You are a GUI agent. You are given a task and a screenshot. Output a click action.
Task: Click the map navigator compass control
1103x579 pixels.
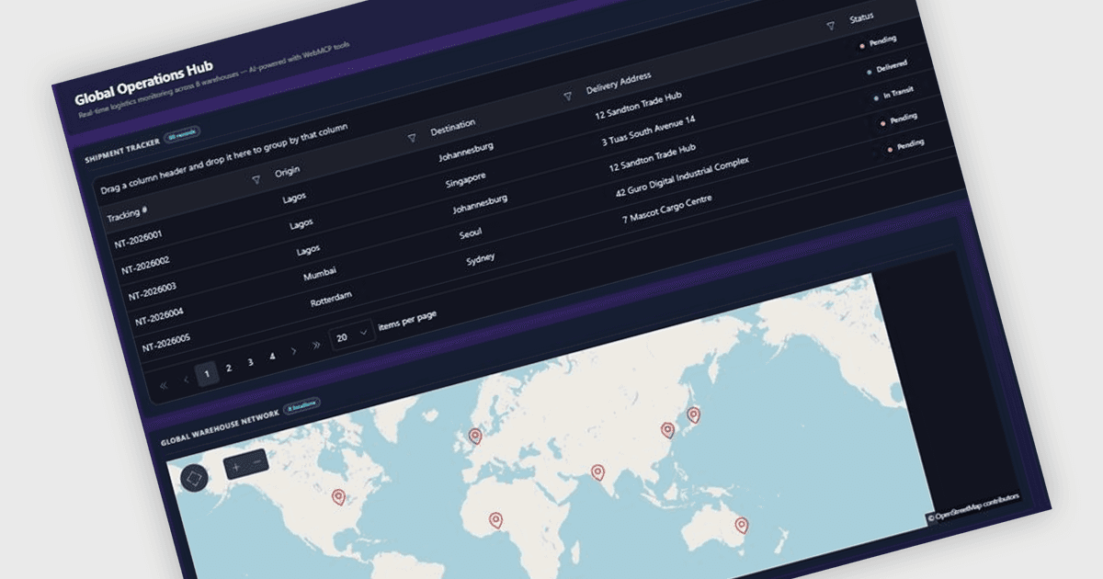(x=194, y=478)
